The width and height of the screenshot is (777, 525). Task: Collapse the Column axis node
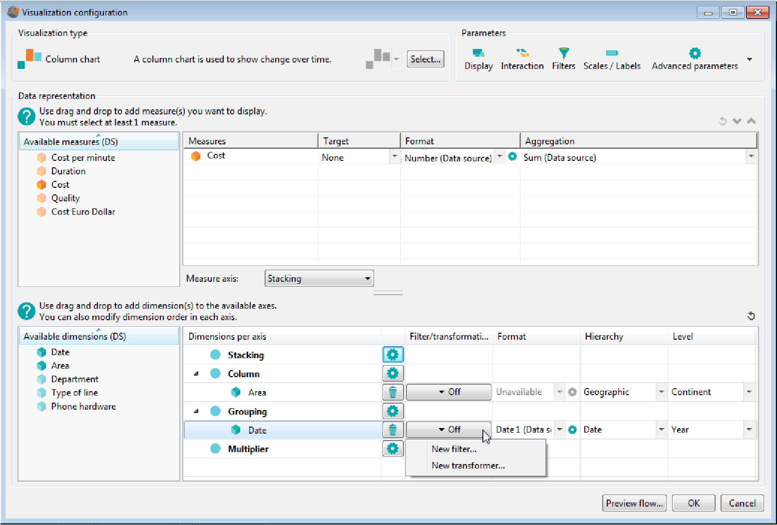tap(196, 373)
